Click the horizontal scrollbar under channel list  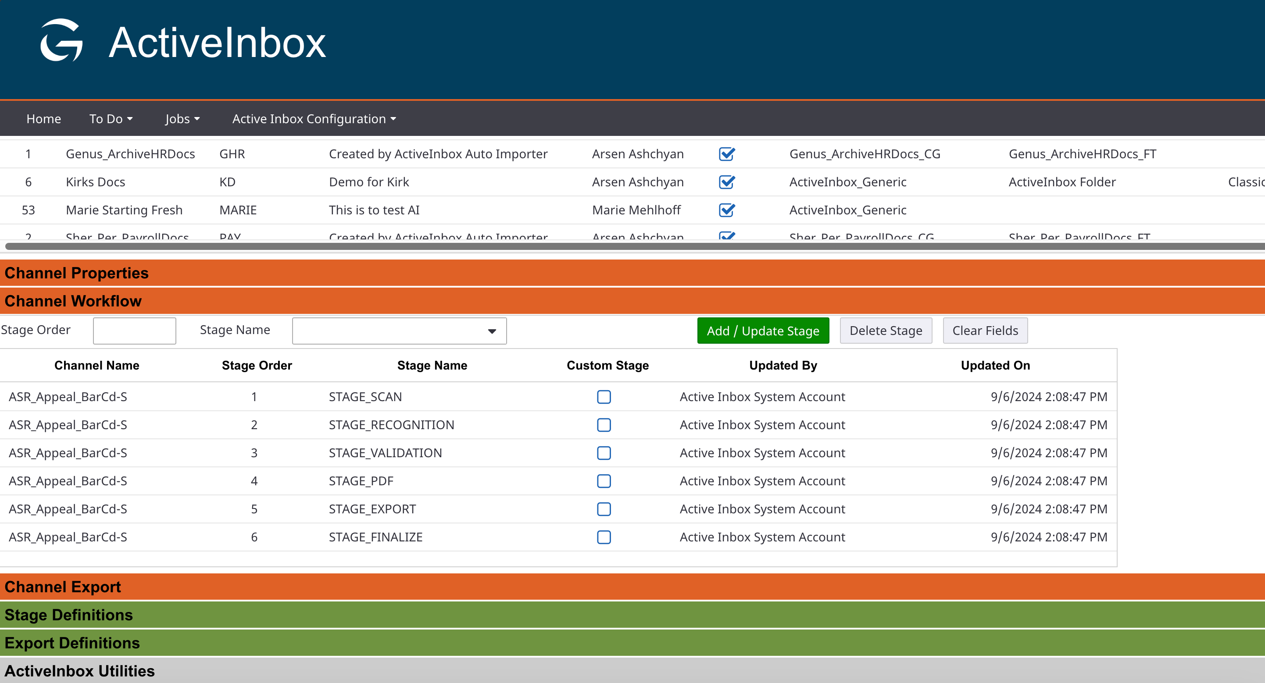[x=632, y=246]
